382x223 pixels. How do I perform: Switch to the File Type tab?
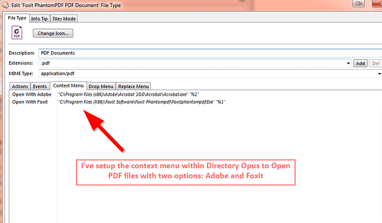[x=17, y=18]
